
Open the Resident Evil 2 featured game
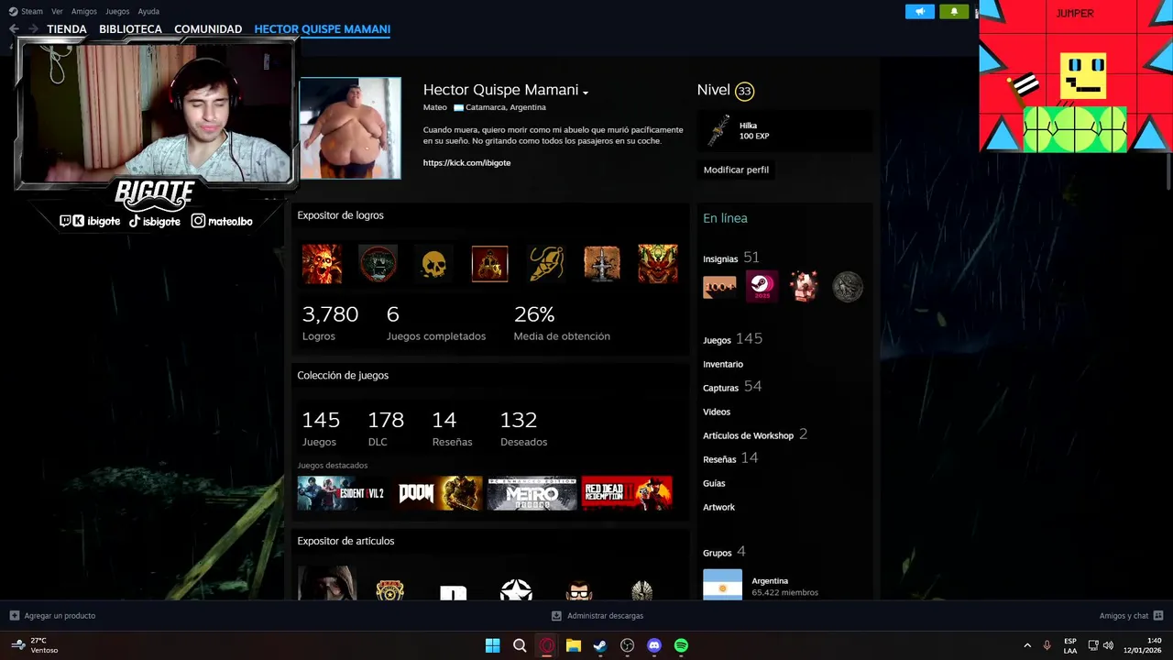(x=341, y=493)
